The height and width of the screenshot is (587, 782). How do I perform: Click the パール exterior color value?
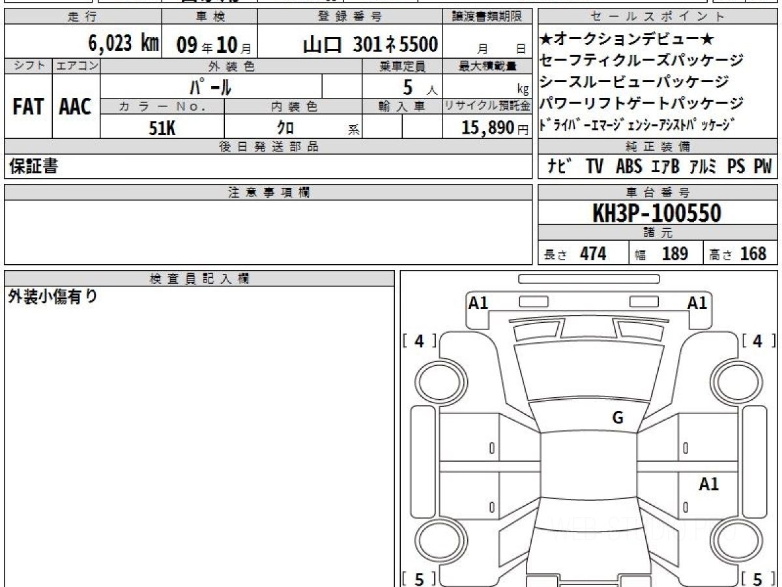(210, 86)
